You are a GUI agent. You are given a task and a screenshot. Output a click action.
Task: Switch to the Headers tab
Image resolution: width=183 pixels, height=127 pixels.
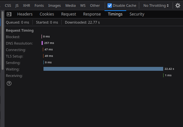click(25, 14)
